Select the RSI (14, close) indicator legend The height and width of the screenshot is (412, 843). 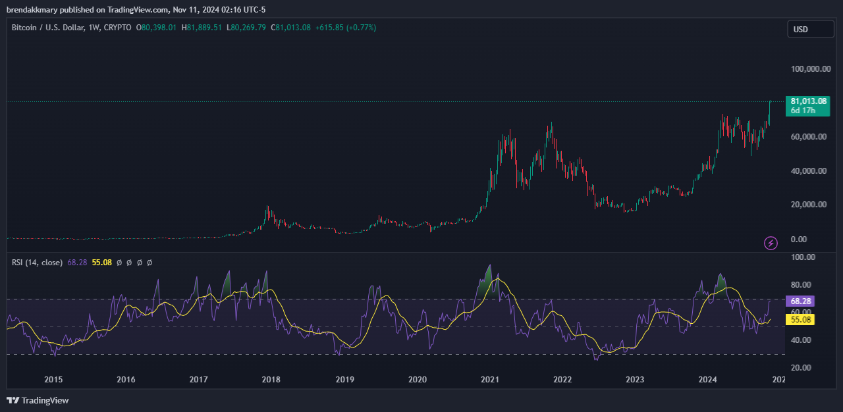(x=37, y=262)
